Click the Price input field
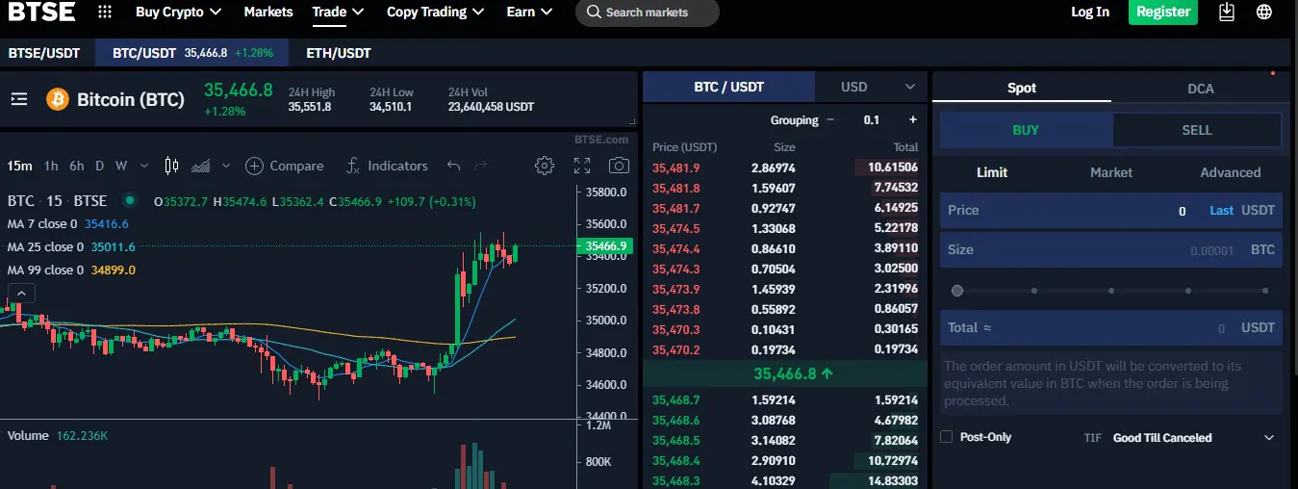This screenshot has height=489, width=1298. coord(1111,210)
